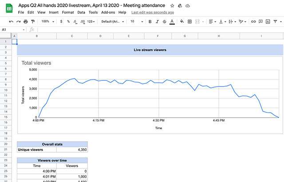The height and width of the screenshot is (182, 284).
Task: Toggle italic formatting
Action: click(157, 21)
